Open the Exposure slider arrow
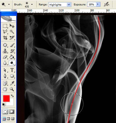The image size is (116, 123). (98, 4)
